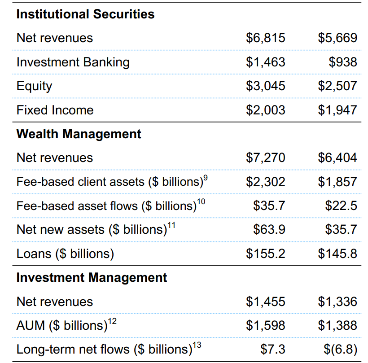Select the $63.9 net new assets value
The width and height of the screenshot is (368, 363).
(269, 229)
